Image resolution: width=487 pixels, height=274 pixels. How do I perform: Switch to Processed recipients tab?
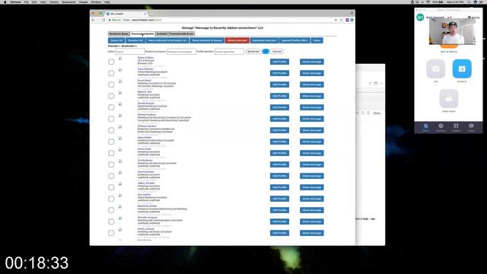tap(142, 33)
